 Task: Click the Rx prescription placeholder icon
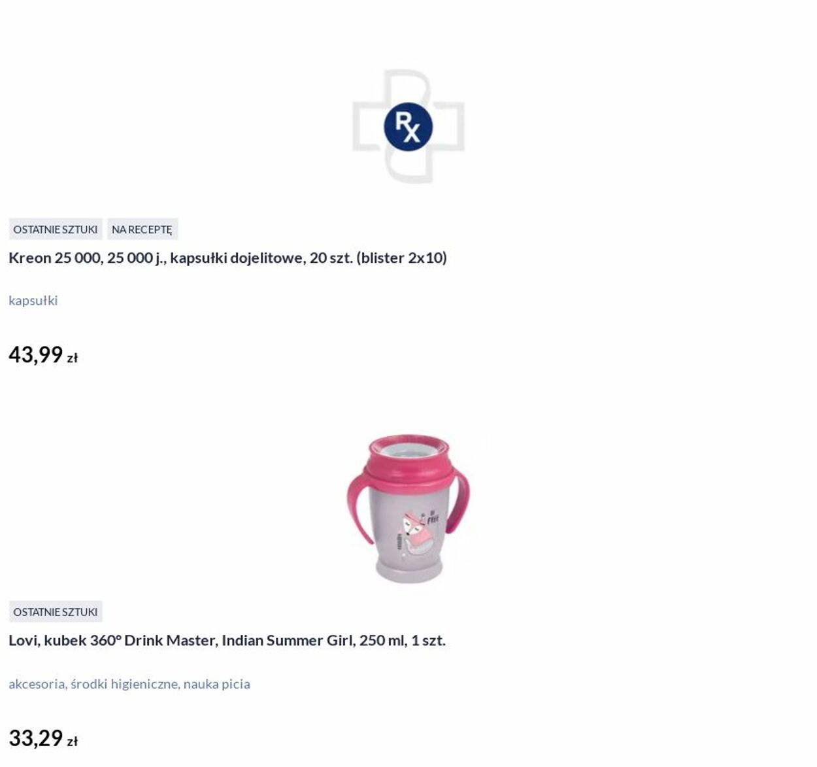click(408, 127)
